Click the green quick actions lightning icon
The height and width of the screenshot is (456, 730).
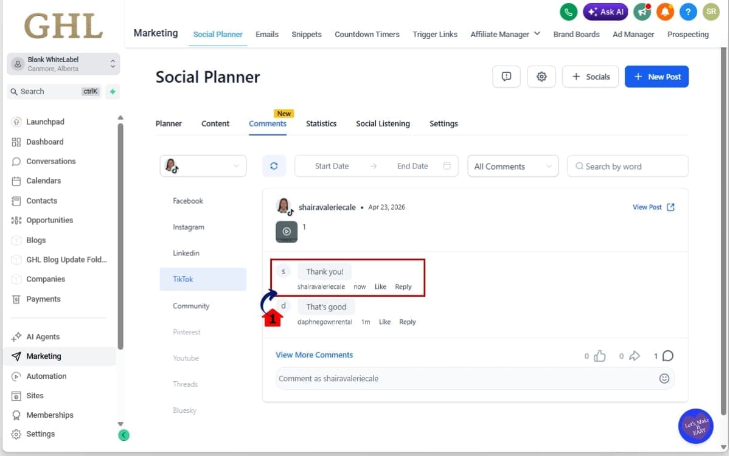(x=113, y=92)
